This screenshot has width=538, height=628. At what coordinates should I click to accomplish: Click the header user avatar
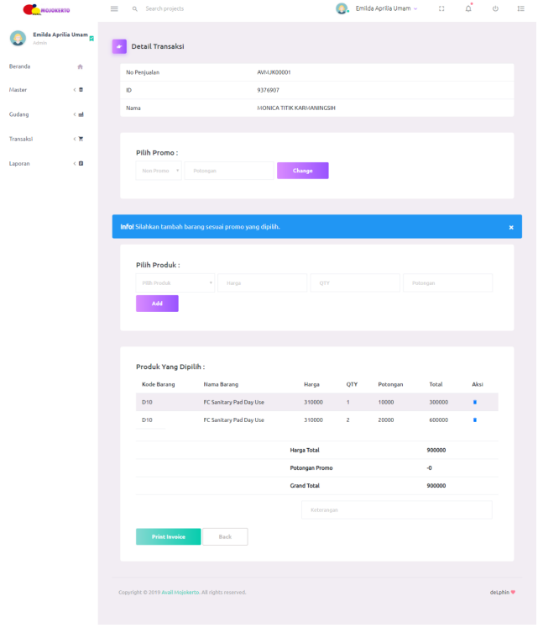pyautogui.click(x=342, y=8)
